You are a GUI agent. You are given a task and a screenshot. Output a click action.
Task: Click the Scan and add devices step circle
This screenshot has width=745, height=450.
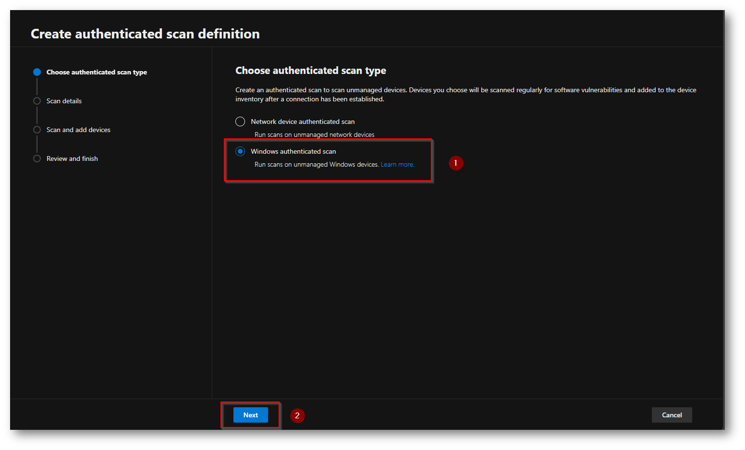[37, 130]
